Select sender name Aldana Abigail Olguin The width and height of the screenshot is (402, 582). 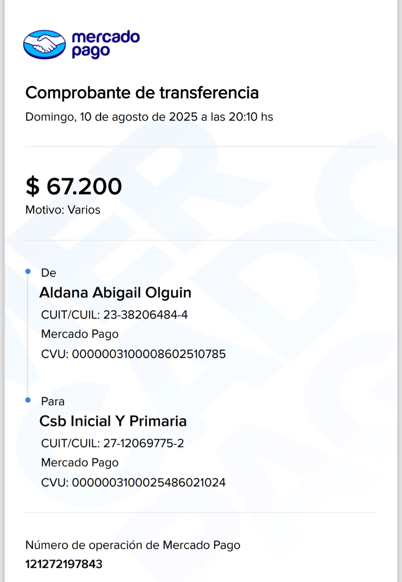(115, 293)
